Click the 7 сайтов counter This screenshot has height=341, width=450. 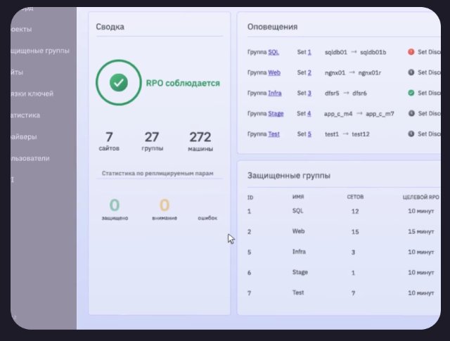click(x=109, y=141)
